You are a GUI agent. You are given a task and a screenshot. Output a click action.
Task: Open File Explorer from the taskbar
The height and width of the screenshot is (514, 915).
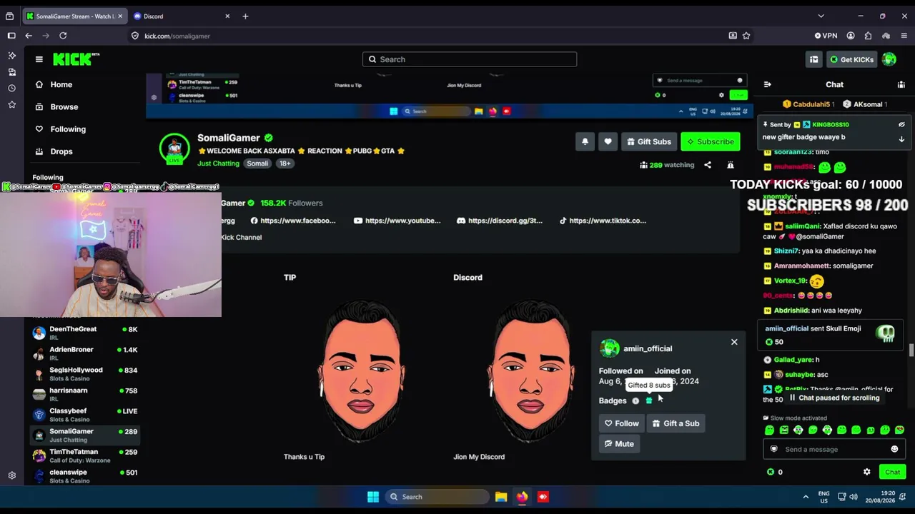(x=501, y=497)
